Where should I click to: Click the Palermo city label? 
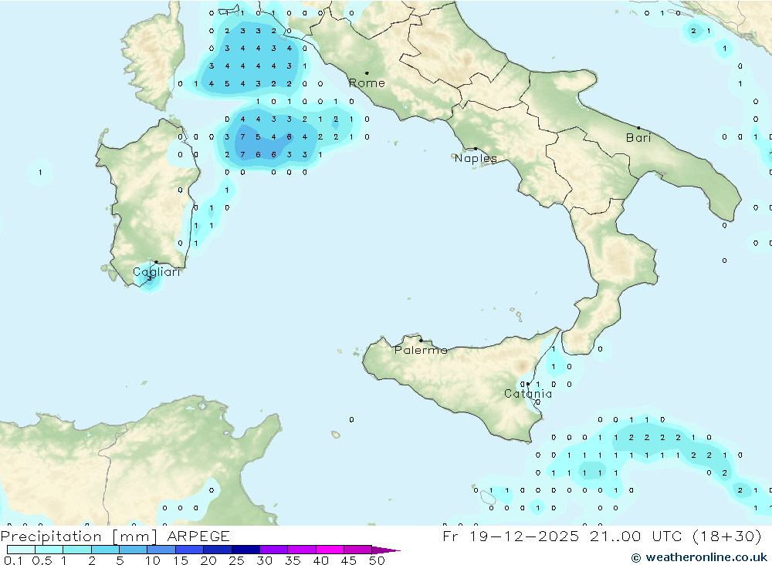[421, 350]
